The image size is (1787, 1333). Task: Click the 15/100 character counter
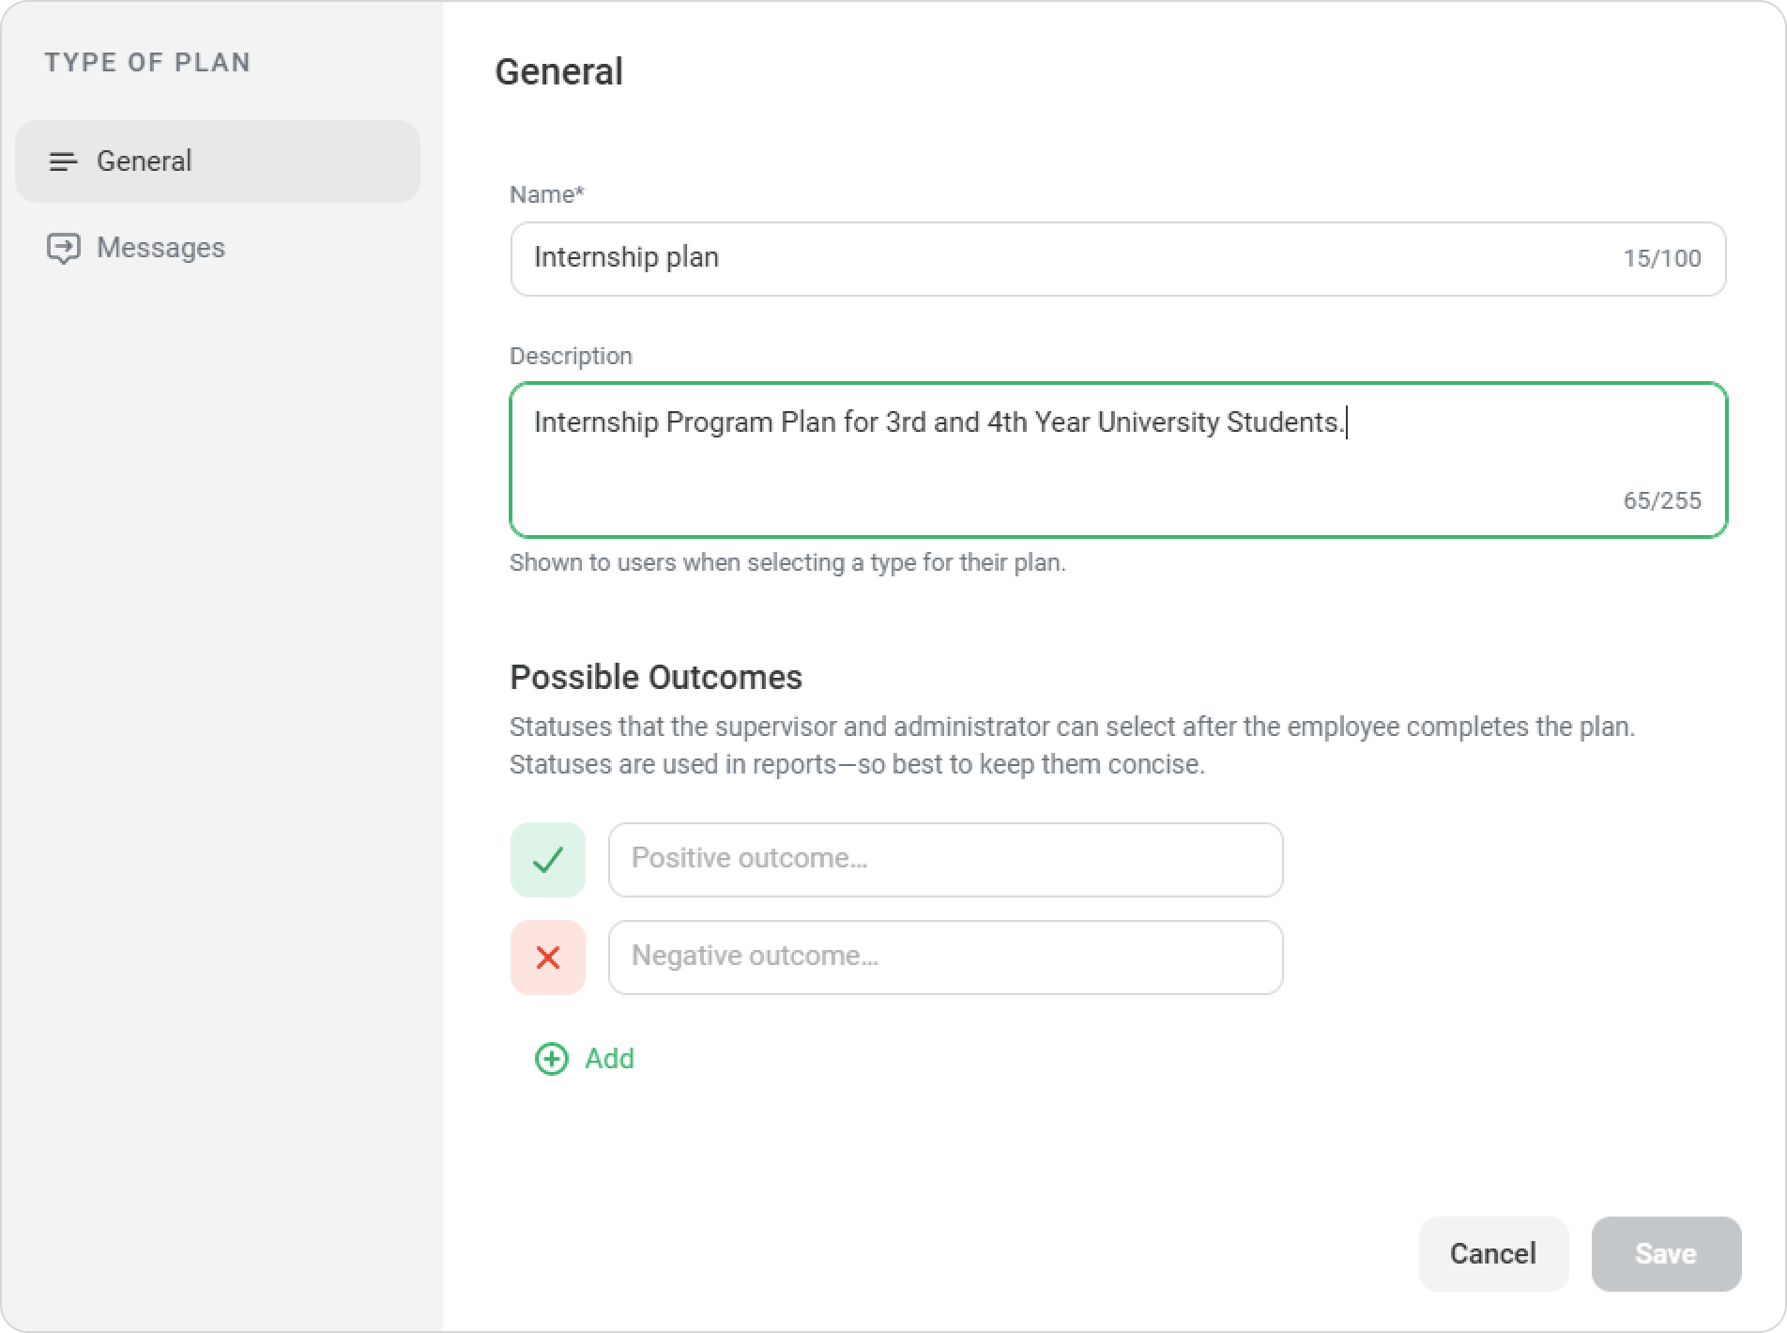1662,259
